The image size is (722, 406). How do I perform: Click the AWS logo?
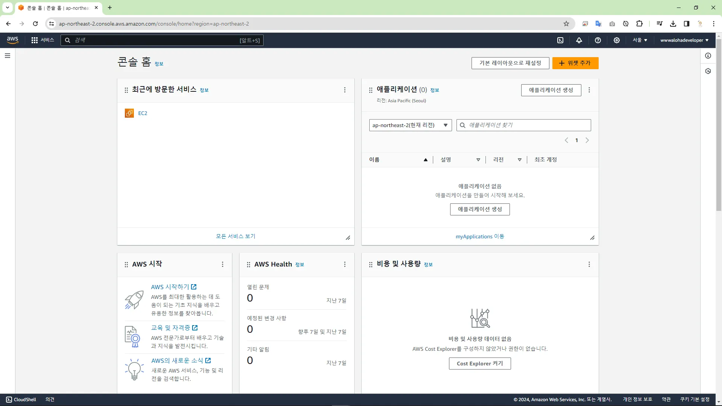(x=12, y=40)
